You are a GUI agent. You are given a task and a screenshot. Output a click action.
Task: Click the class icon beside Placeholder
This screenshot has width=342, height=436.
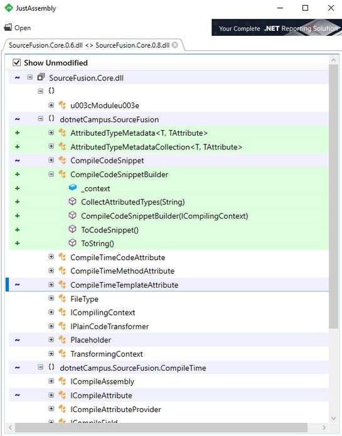62,339
